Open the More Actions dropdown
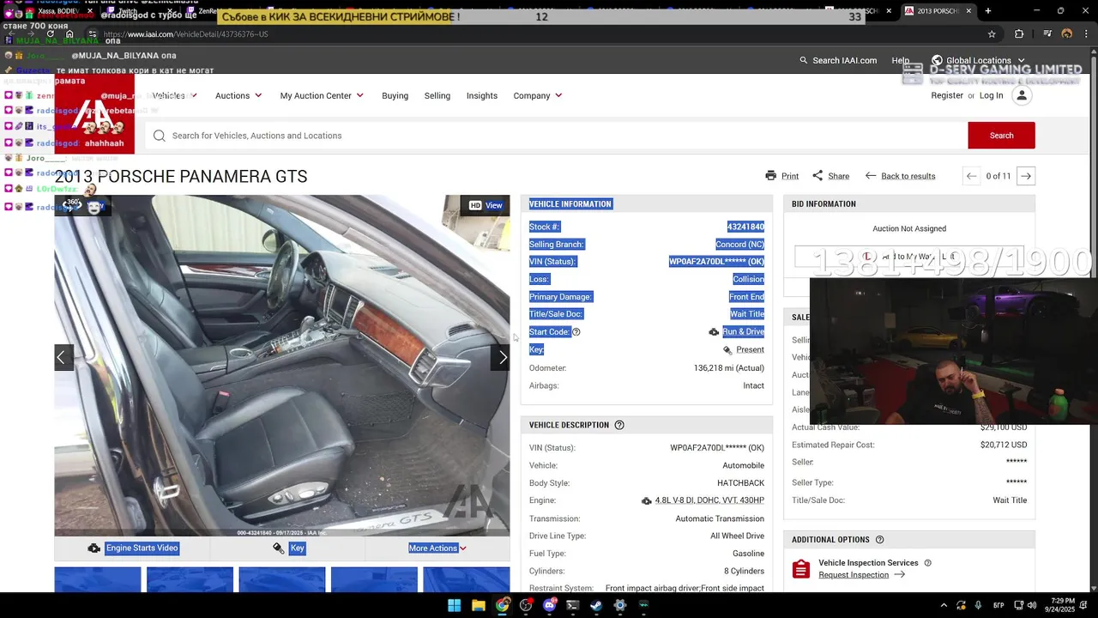 click(437, 548)
